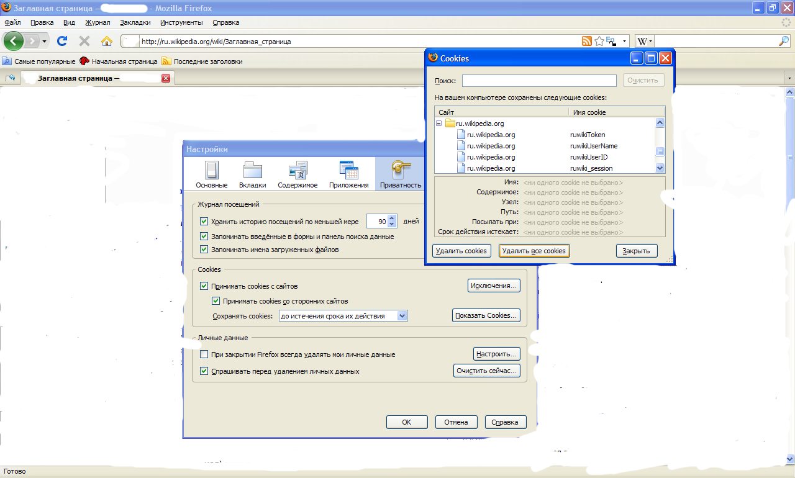Click the Forward navigation arrow
This screenshot has height=478, width=795.
point(32,41)
